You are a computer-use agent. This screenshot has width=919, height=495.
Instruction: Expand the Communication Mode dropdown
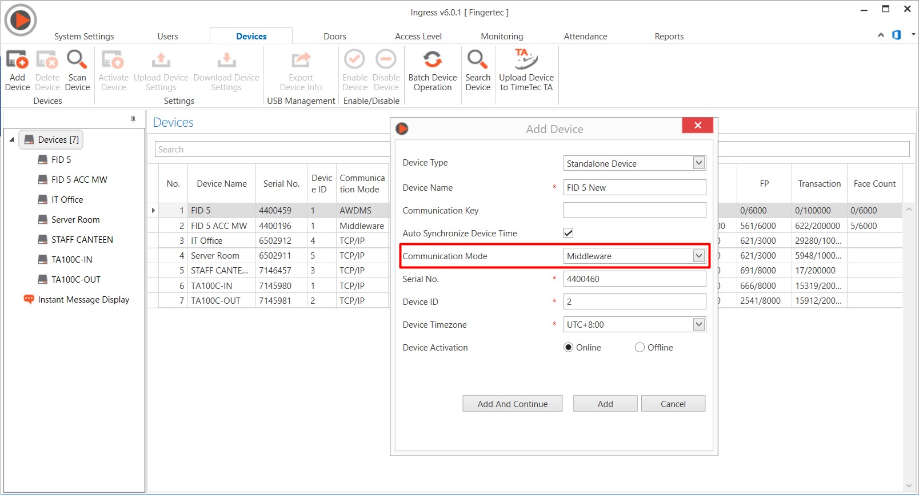(698, 256)
